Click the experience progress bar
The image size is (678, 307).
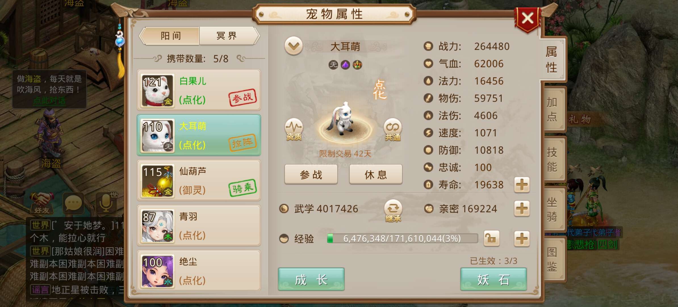[403, 238]
